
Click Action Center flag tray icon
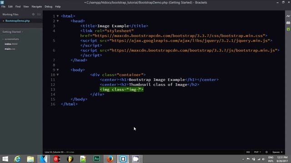248,159
